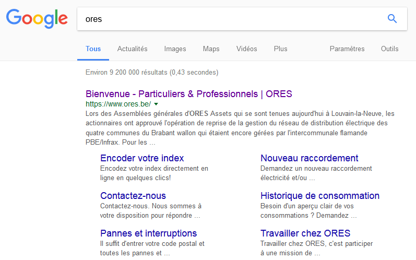
Task: Open the 'Travailler chez ORES' sitelink
Action: click(x=305, y=233)
